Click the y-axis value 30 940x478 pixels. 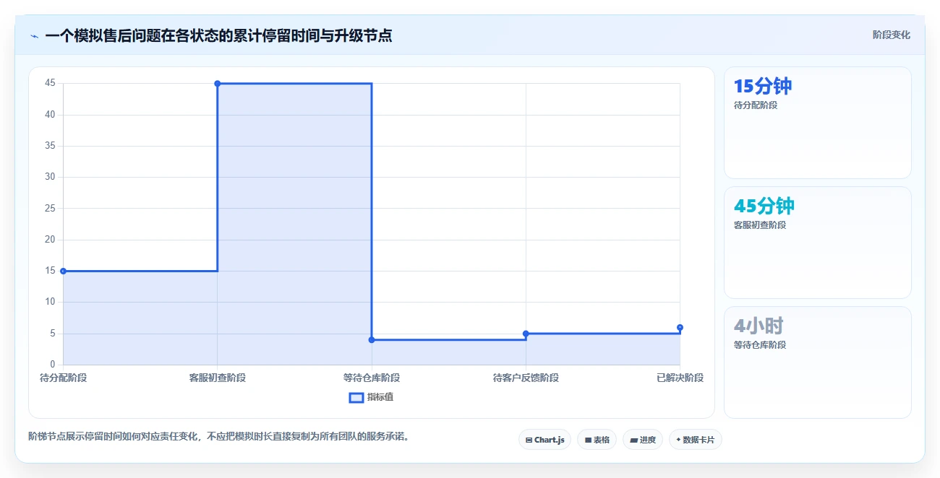coord(50,177)
